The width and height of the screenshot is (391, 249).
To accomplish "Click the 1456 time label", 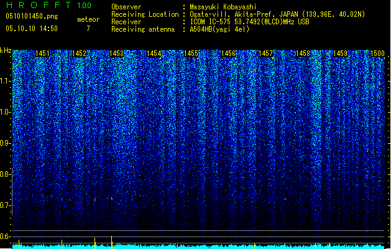I will [x=228, y=54].
